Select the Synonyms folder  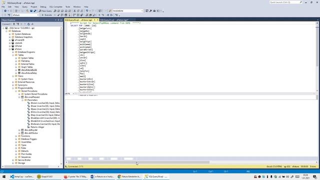tap(22, 85)
